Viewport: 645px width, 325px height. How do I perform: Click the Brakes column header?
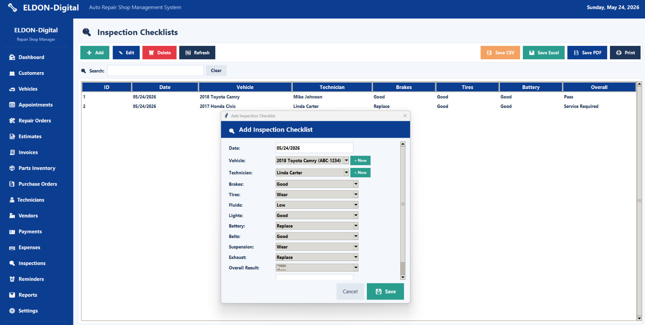tap(404, 87)
